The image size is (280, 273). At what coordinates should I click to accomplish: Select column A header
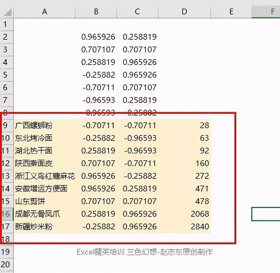(44, 11)
